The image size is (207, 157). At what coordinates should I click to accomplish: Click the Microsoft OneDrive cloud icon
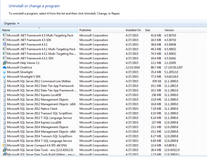pyautogui.click(x=4, y=67)
